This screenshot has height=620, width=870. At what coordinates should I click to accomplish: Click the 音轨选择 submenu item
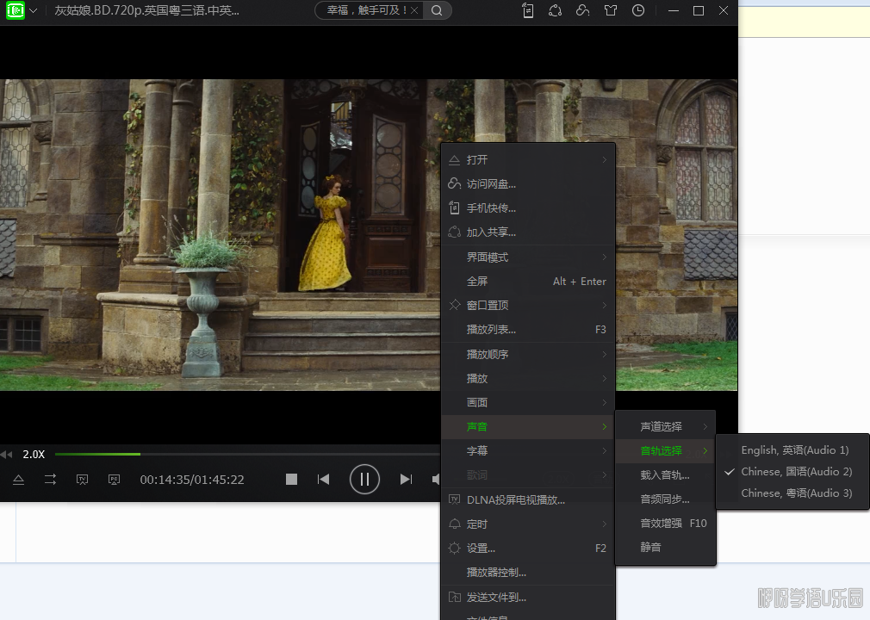click(665, 451)
